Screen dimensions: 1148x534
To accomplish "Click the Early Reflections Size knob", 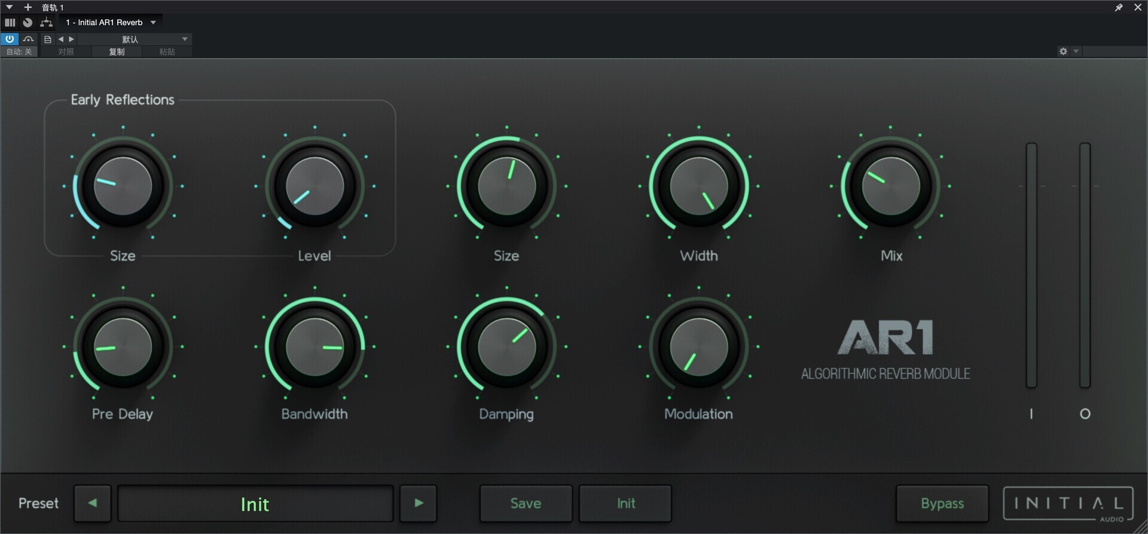I will pyautogui.click(x=123, y=186).
